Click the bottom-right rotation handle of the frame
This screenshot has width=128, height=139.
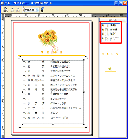[x=86, y=127]
